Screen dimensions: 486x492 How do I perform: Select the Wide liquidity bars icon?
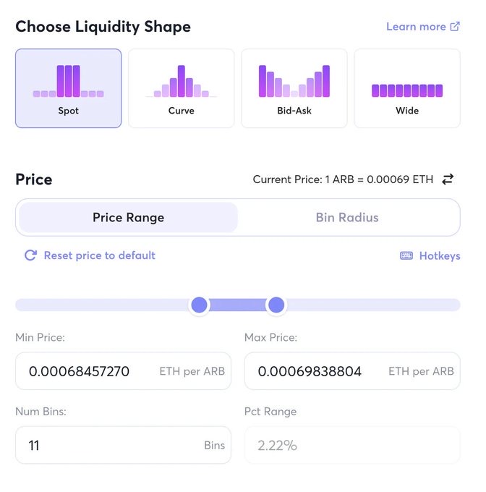(x=406, y=90)
